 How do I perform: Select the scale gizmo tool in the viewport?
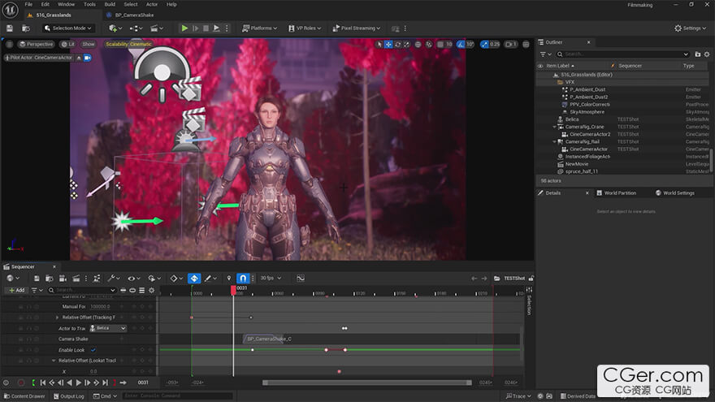point(406,44)
